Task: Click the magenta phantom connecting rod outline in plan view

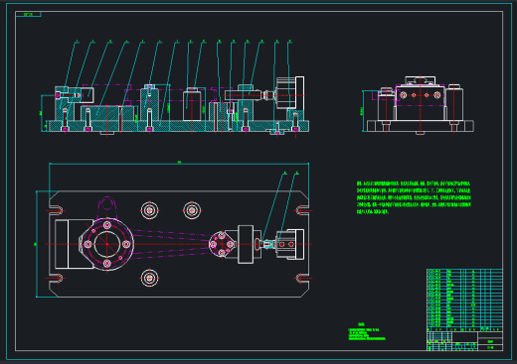Action: [171, 244]
